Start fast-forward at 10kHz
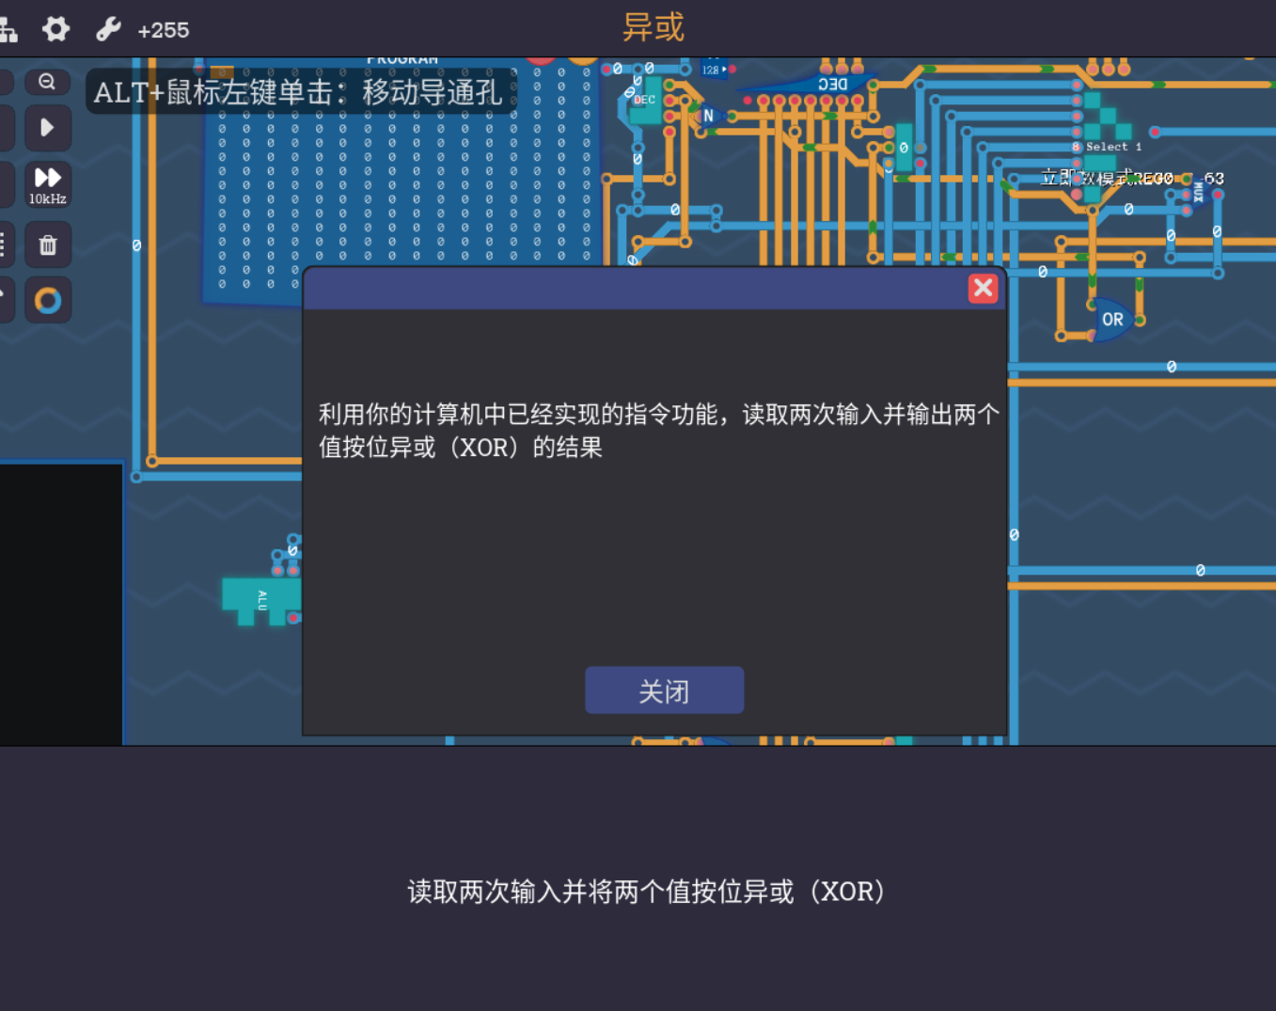The width and height of the screenshot is (1276, 1011). (47, 183)
